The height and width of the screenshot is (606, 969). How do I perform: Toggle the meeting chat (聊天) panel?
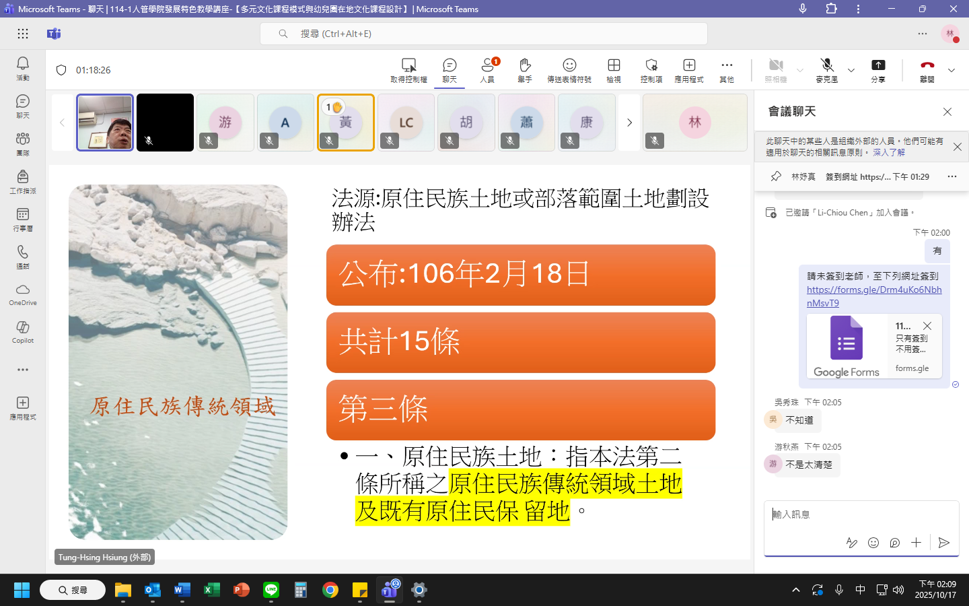click(450, 69)
